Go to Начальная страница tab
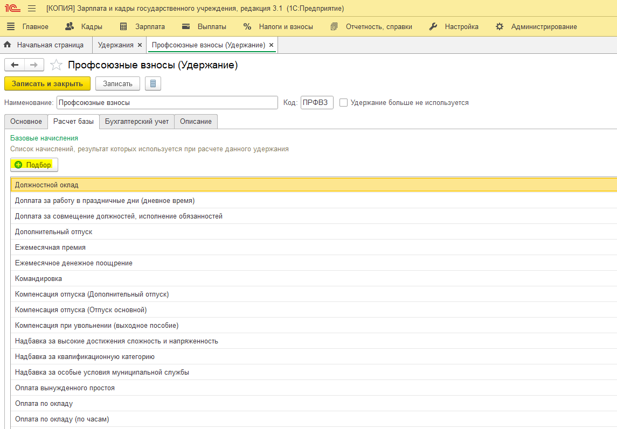617x429 pixels. (x=46, y=45)
